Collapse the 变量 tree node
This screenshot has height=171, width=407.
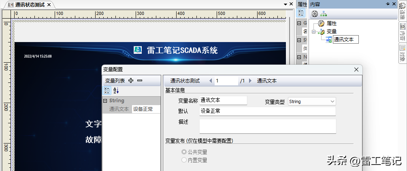pyautogui.click(x=313, y=32)
